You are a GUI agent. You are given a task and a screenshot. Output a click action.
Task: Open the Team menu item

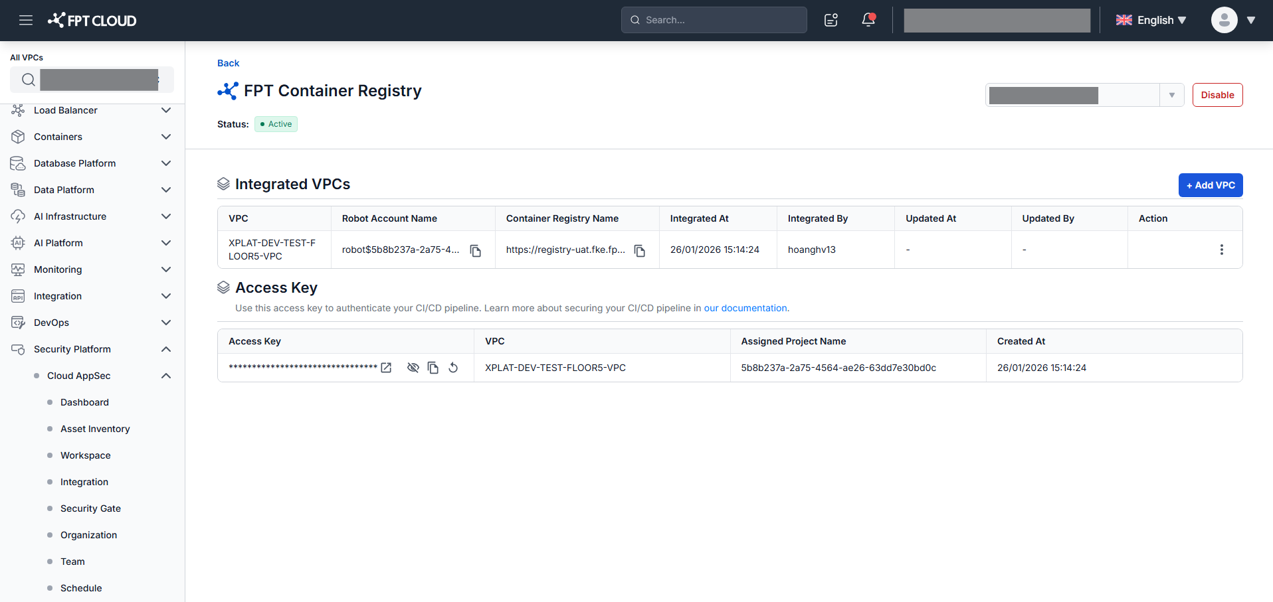coord(72,562)
